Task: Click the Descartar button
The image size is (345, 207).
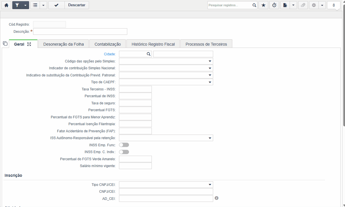Action: pos(77,5)
